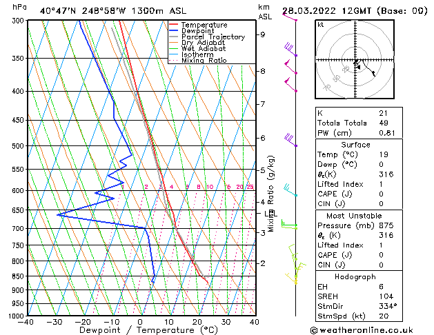Viewport: 434px width, 335px height.
Task: Click the Most Unstable section heading
Action: (x=354, y=216)
